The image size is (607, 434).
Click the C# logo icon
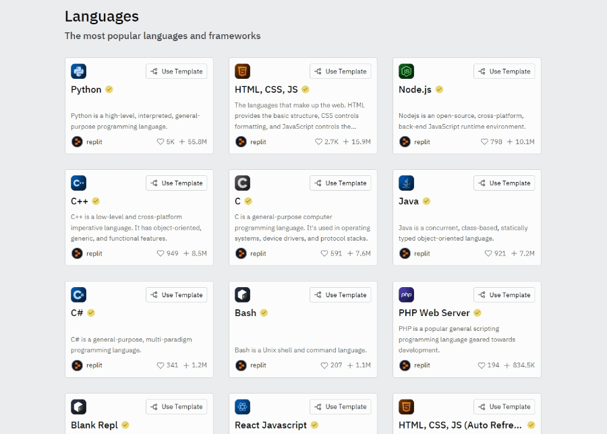[79, 294]
